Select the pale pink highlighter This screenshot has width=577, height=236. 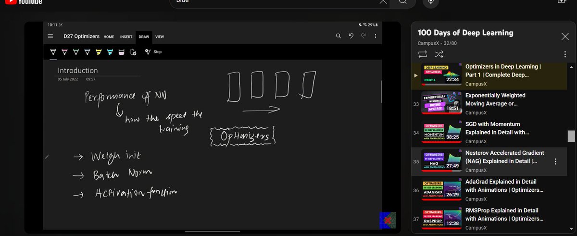121,51
